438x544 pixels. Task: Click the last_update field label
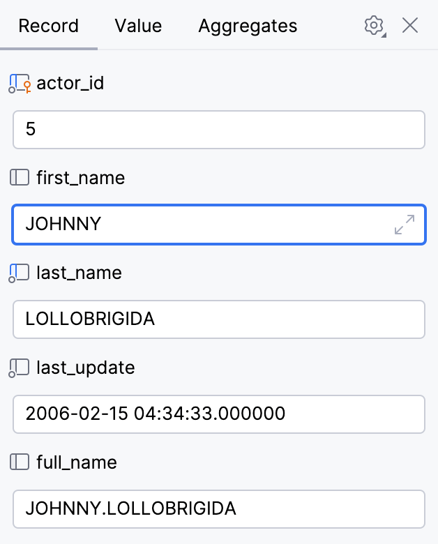(x=85, y=368)
